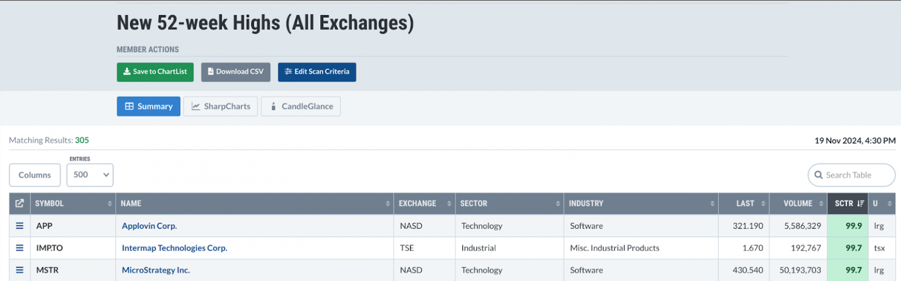
Task: Switch to the SharpCharts tab
Action: [x=221, y=107]
